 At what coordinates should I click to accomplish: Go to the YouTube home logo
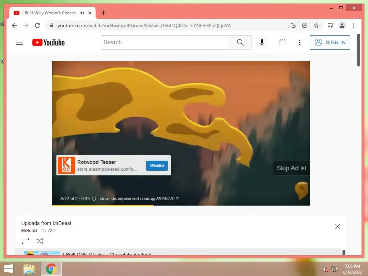[x=49, y=42]
